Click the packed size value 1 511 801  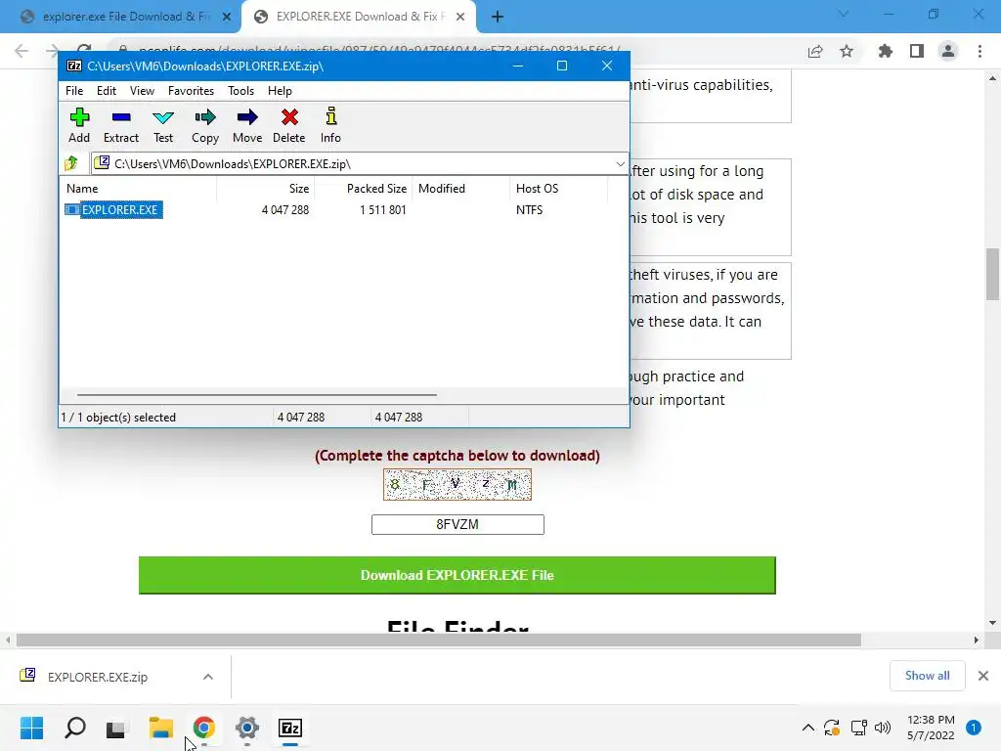(x=383, y=209)
